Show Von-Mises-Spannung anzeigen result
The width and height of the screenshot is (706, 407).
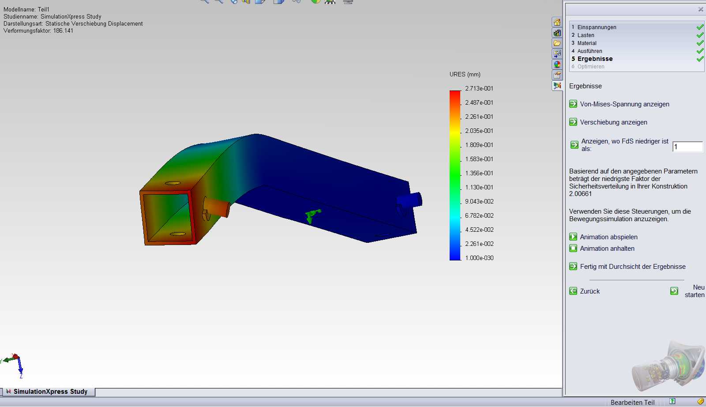coord(624,104)
